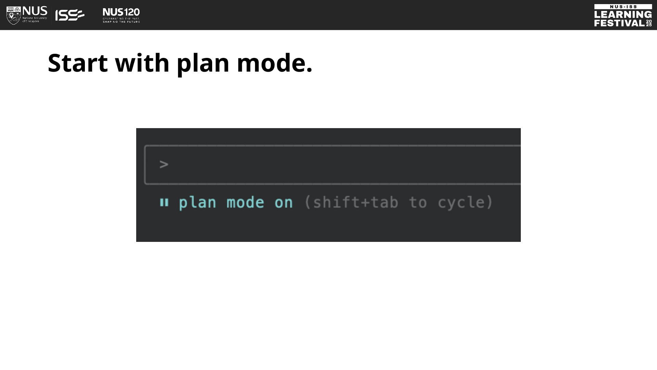The width and height of the screenshot is (657, 370).
Task: Click the word FESTIVAL in header
Action: point(619,23)
